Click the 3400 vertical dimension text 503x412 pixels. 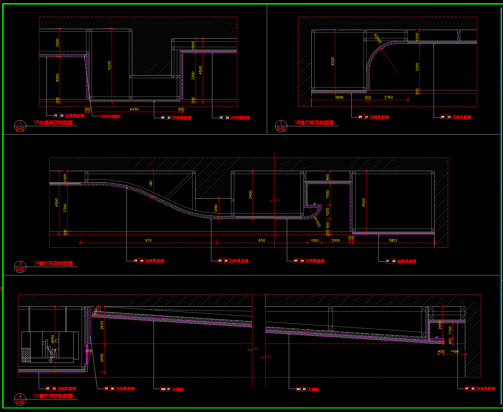point(250,194)
